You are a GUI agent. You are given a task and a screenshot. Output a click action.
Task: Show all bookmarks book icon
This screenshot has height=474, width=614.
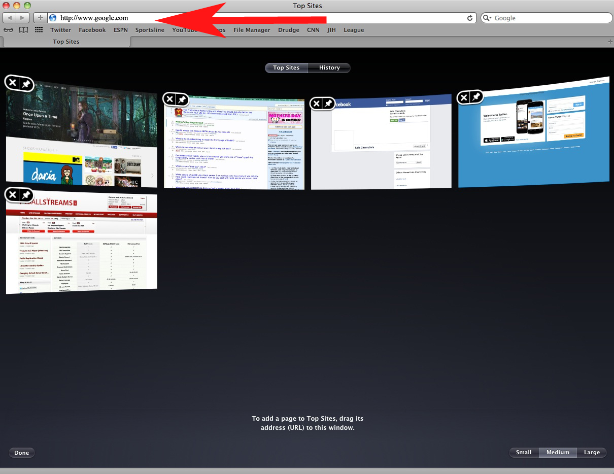[x=23, y=30]
